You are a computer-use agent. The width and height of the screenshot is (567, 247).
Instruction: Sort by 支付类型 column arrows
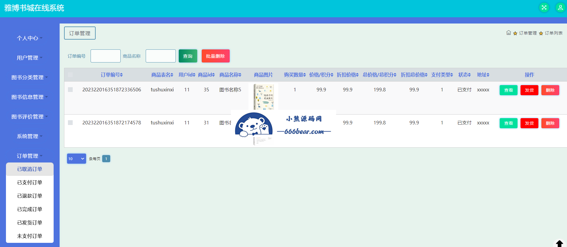pos(452,75)
